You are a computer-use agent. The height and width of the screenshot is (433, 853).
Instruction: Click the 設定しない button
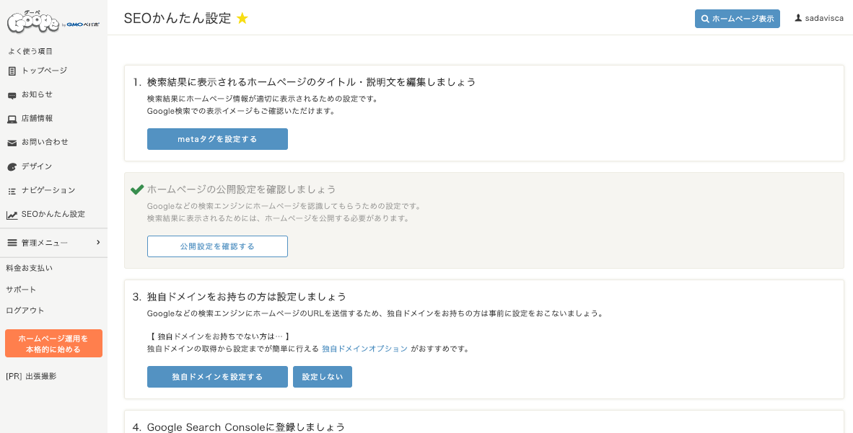(x=322, y=377)
